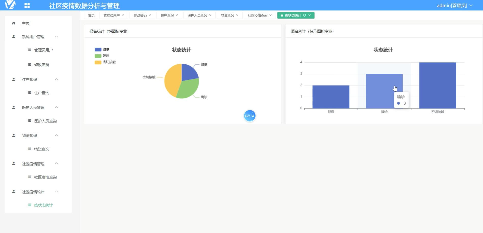Click the home icon beside 主页
This screenshot has width=483, height=233.
[13, 23]
